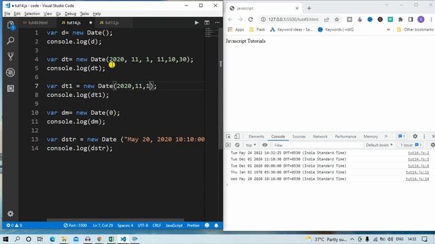Share this page icon in address bar

pos(326,20)
